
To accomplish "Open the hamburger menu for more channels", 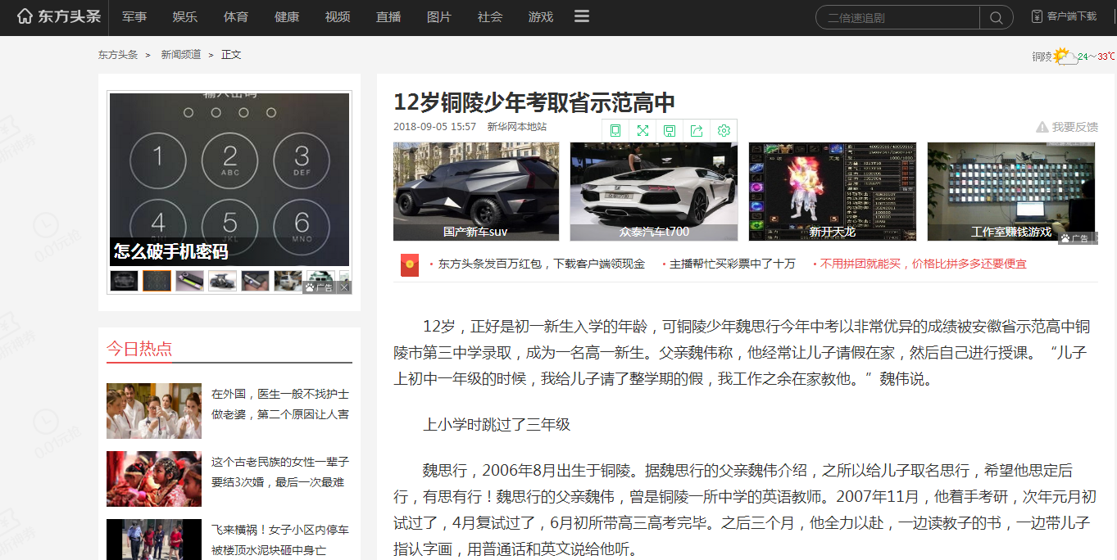I will click(x=582, y=16).
